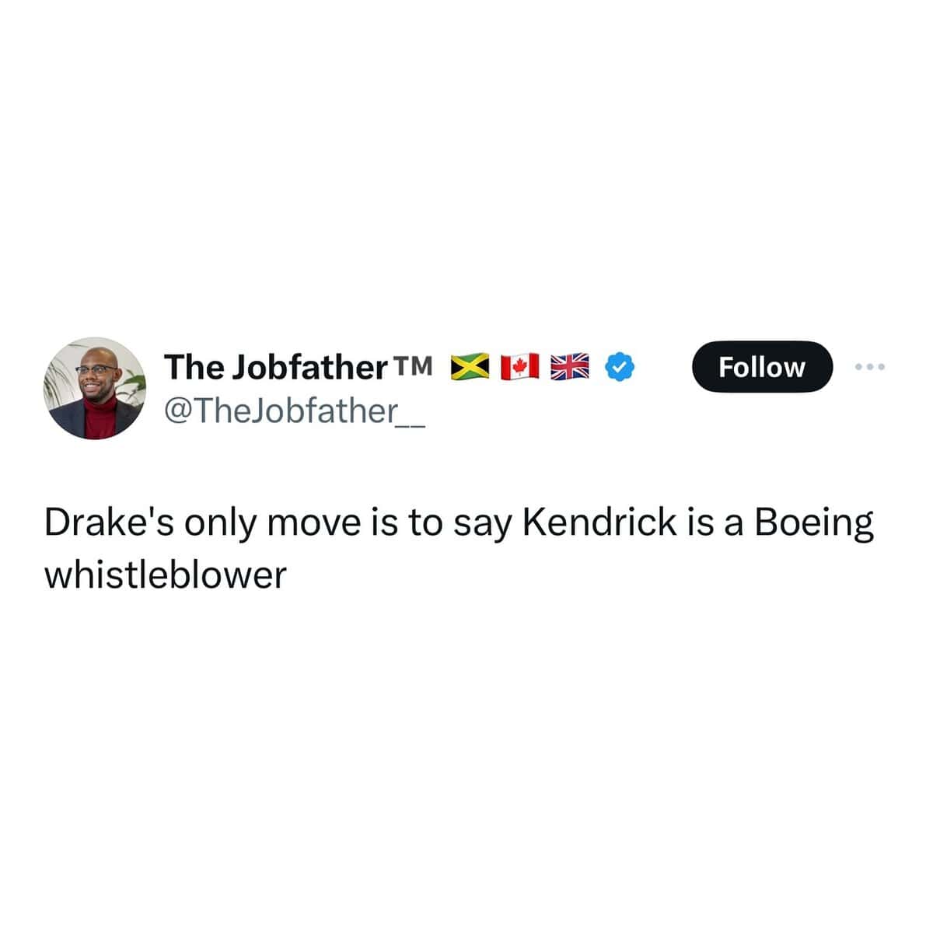Click the display name The Jobfather
The width and height of the screenshot is (933, 933).
[275, 367]
